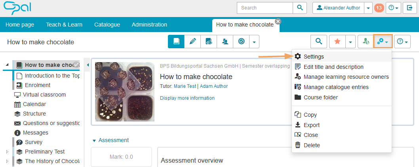Select Settings from the gear menu
The image size is (419, 167).
314,57
